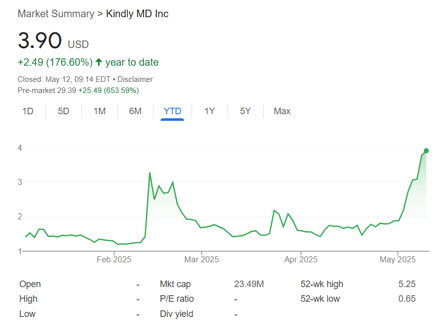Screen dimensions: 432x322
Task: Switch to the 6M range tab
Action: coord(135,111)
